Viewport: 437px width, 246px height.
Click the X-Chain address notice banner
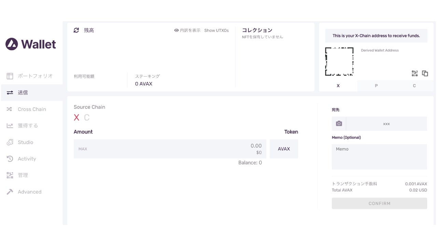point(376,36)
